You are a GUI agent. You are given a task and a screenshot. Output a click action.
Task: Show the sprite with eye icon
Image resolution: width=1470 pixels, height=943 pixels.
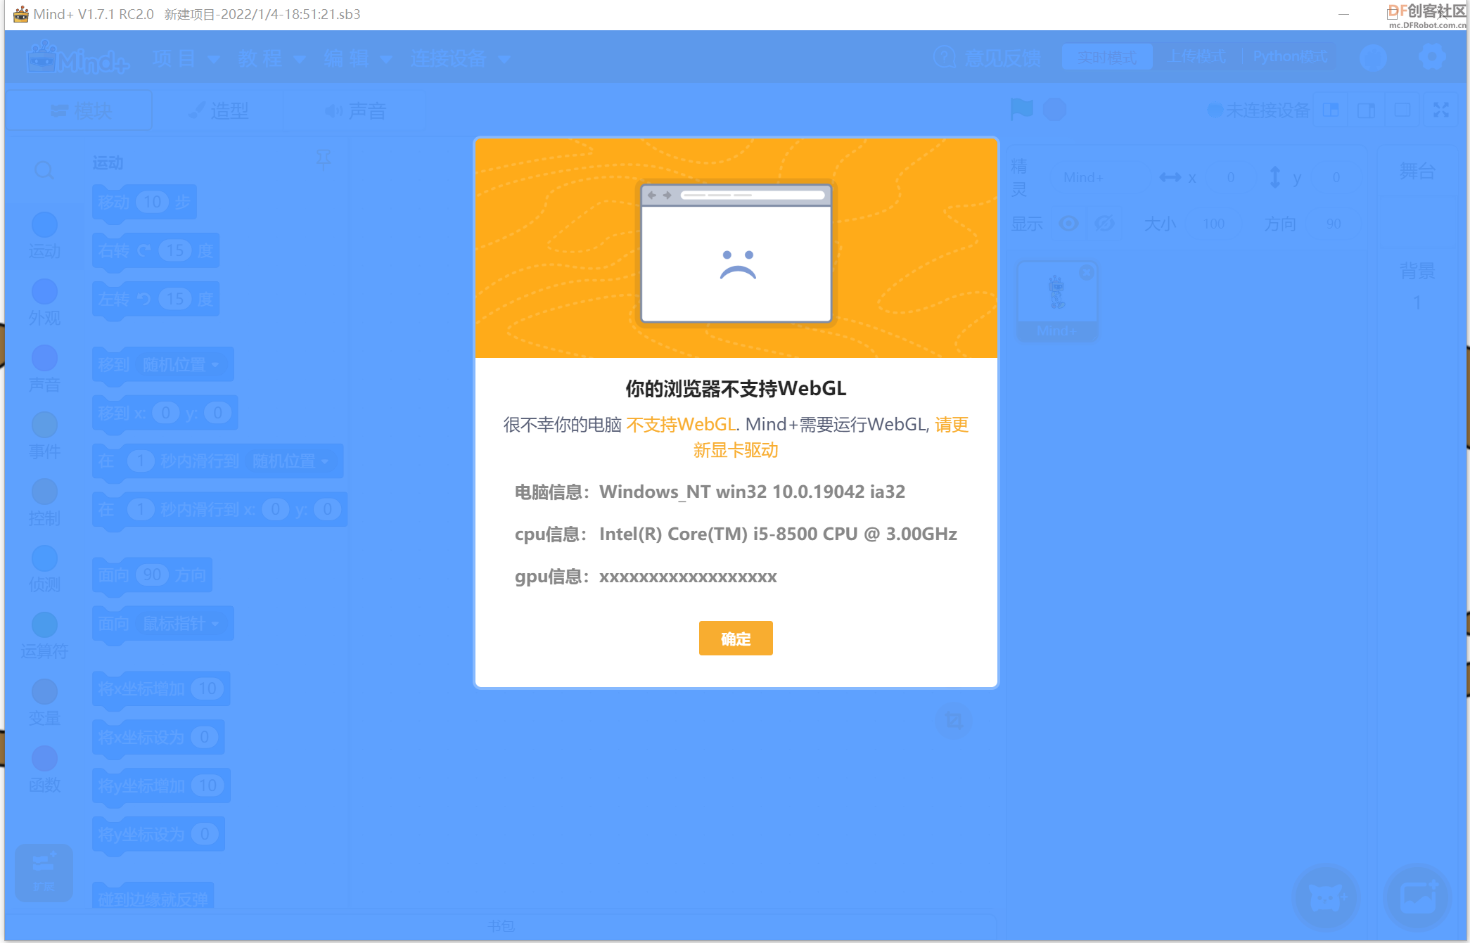[1068, 224]
